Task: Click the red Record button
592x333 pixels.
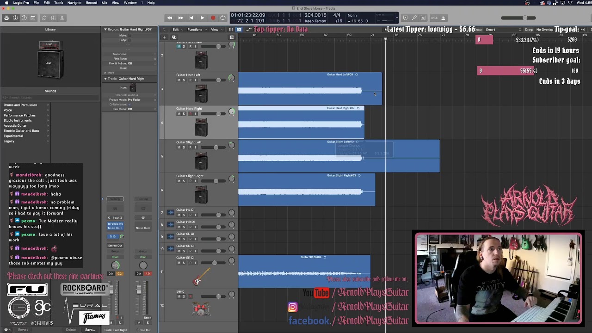Action: 213,18
